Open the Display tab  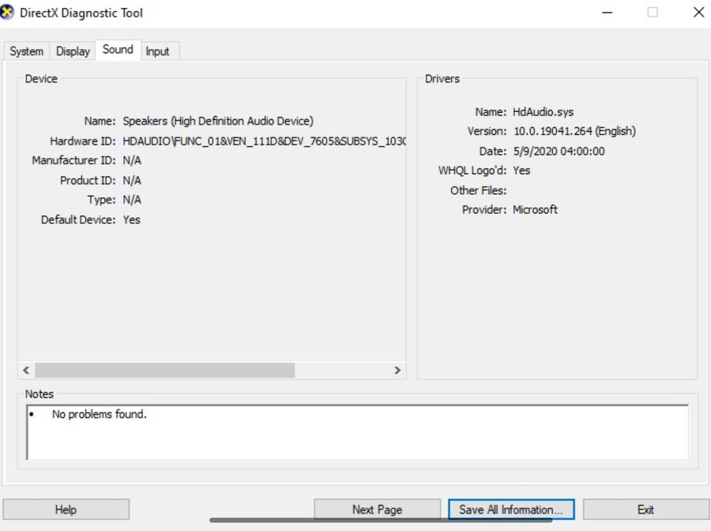[73, 51]
